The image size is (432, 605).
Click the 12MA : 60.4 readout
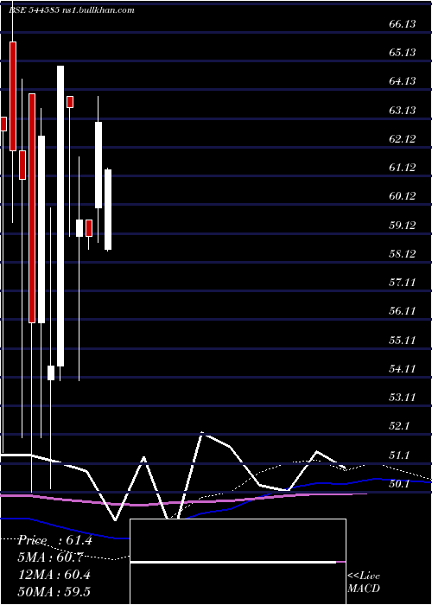click(54, 575)
